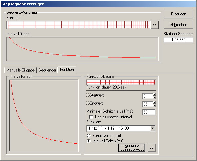Viewport: 197px width, 161px height.
Task: Increase X-Endwert with the up arrow
Action: pos(154,103)
